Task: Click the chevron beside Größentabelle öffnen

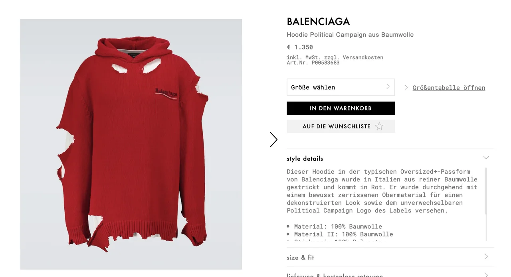Action: [x=406, y=87]
